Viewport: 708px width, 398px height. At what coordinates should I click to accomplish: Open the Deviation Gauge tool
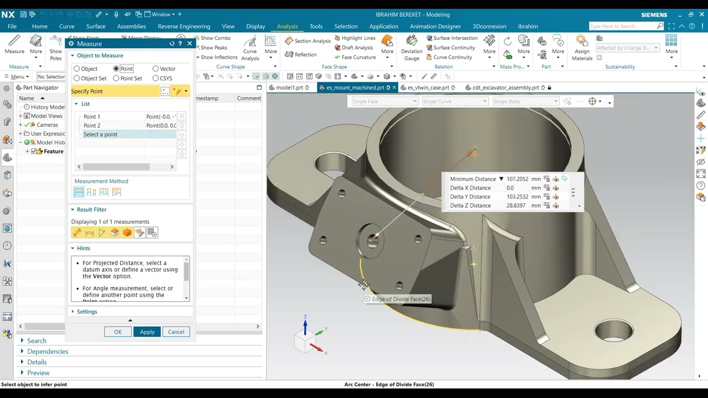tap(412, 48)
